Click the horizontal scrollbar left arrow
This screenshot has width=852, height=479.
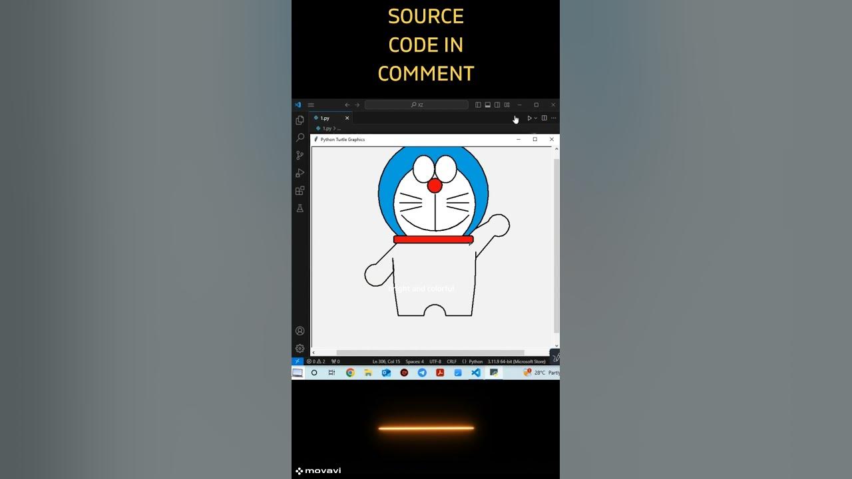tap(314, 353)
